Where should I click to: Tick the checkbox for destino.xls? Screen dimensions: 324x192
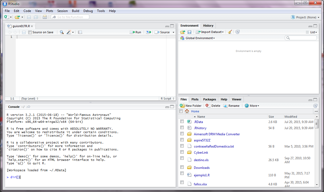click(182, 158)
